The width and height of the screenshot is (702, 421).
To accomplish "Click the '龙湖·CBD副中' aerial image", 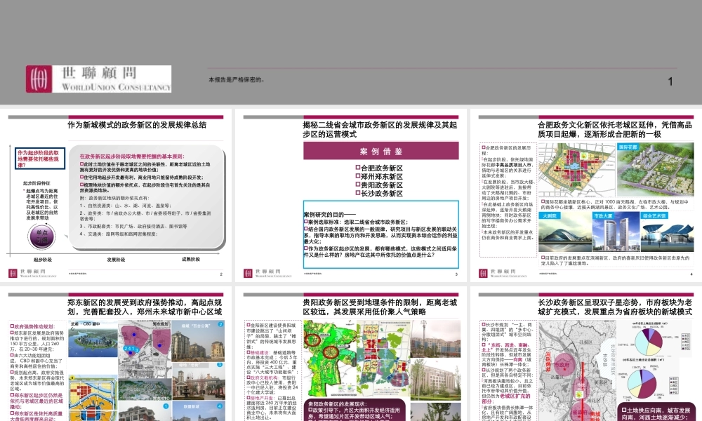I will [x=93, y=339].
